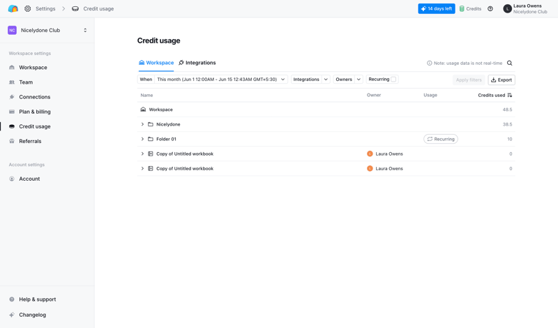Image resolution: width=558 pixels, height=328 pixels.
Task: Click the Name column header
Action: [x=146, y=95]
